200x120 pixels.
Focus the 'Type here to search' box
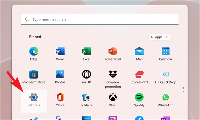coord(100,20)
